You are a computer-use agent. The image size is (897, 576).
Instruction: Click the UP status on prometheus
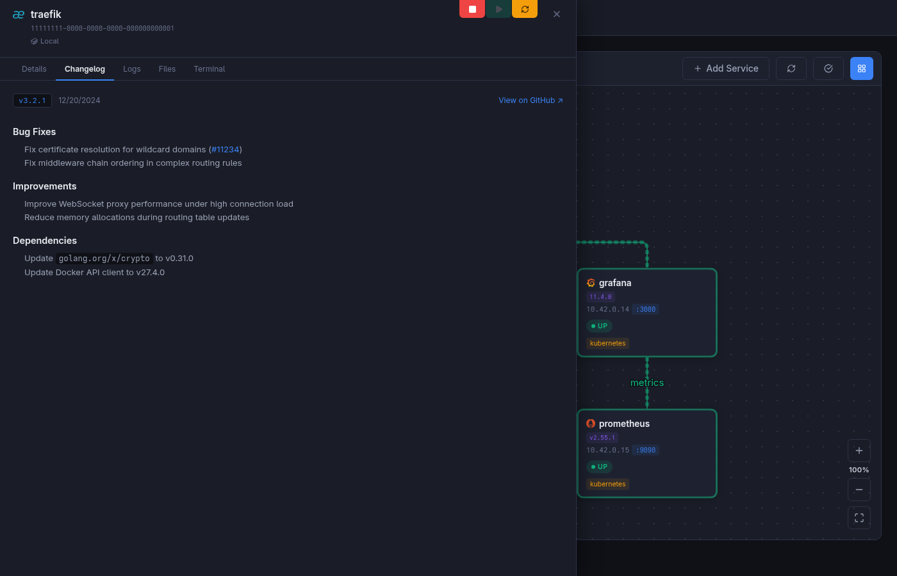(599, 467)
